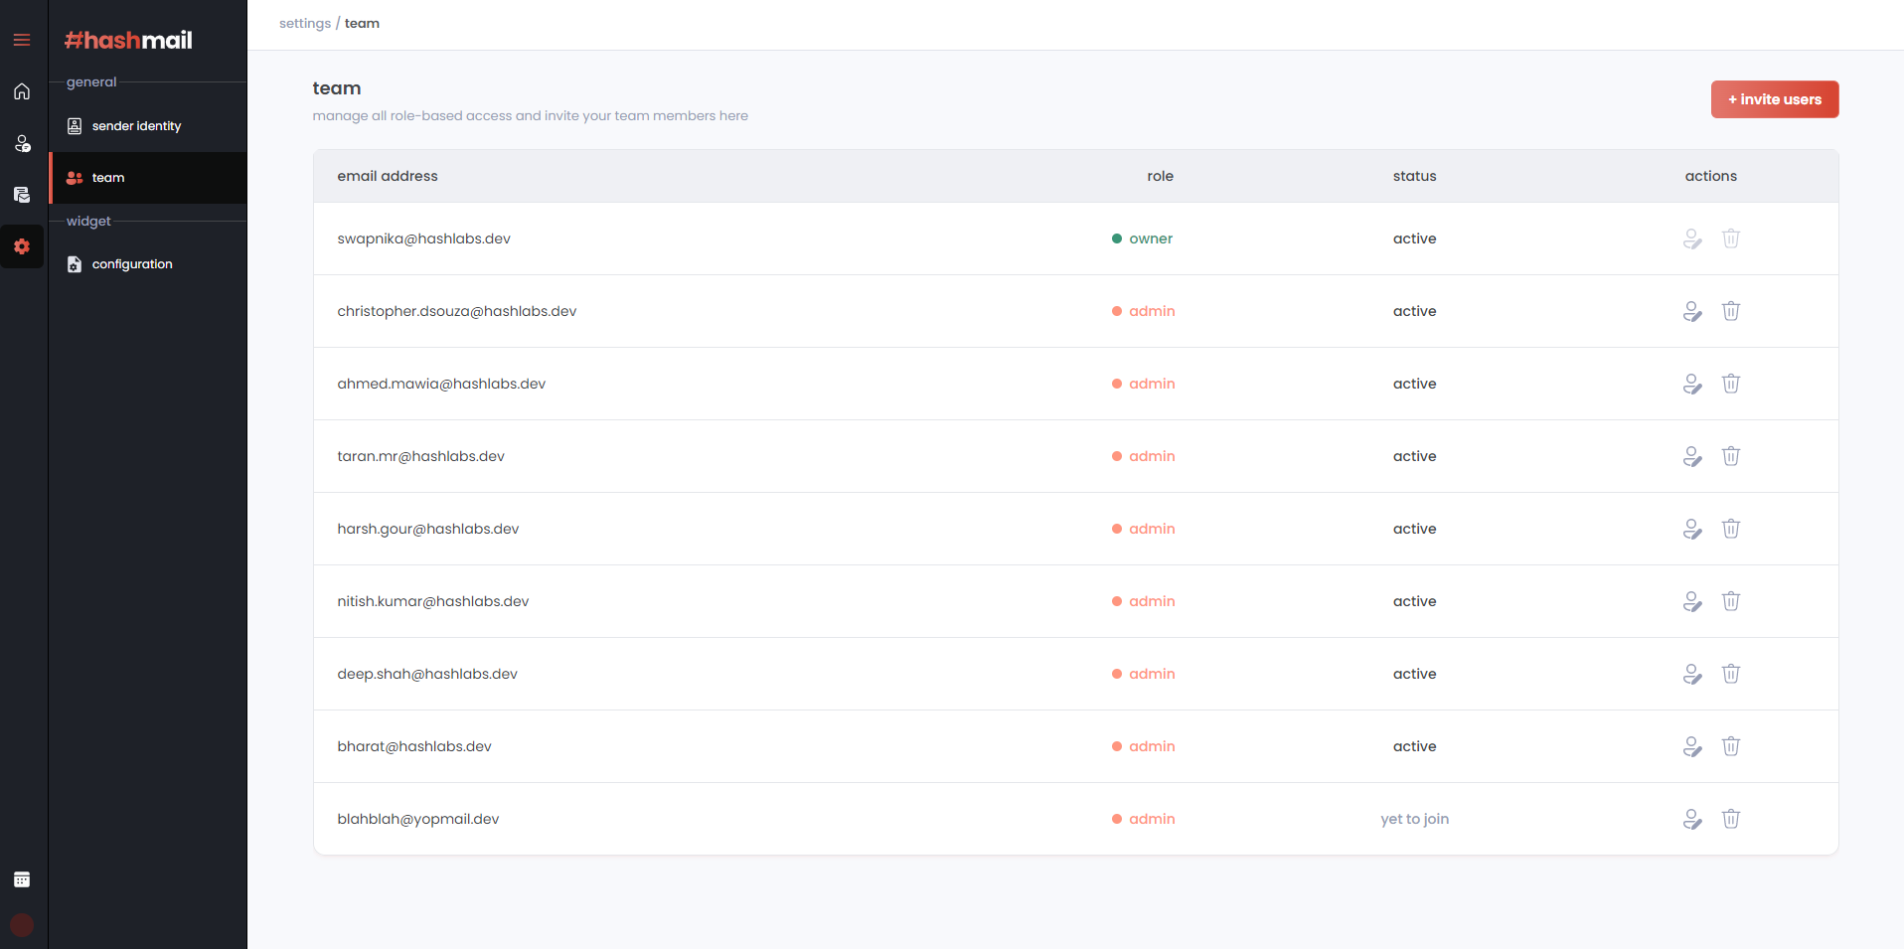Trash the harsh.gour@hashlabs.dev member
Screen dimensions: 1904x949
coord(1731,529)
